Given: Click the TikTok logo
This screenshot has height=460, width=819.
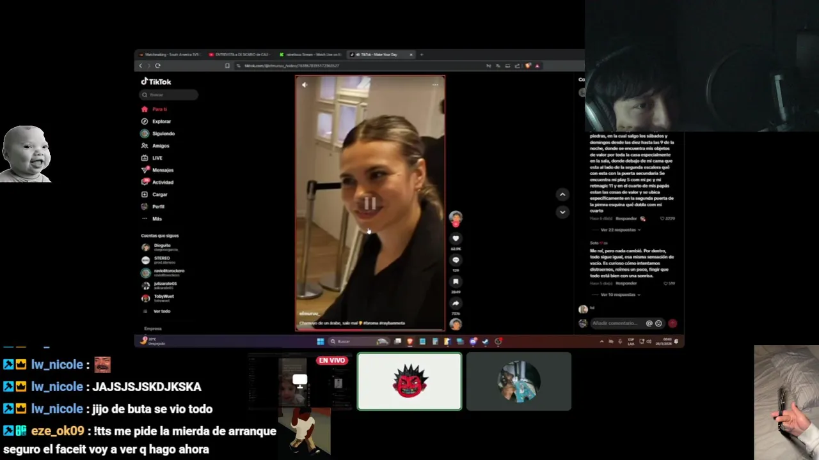Looking at the screenshot, I should pyautogui.click(x=156, y=82).
